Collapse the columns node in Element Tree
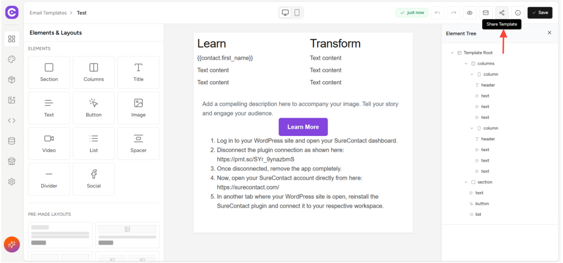 click(x=466, y=64)
